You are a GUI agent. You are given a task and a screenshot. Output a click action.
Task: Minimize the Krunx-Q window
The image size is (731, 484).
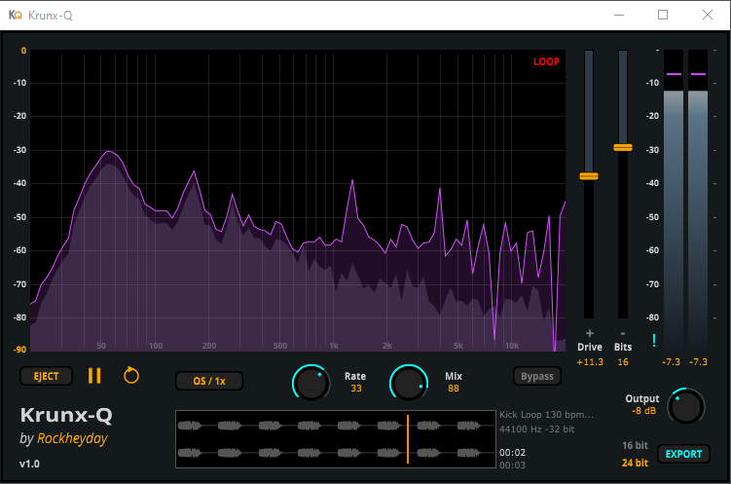pos(619,15)
